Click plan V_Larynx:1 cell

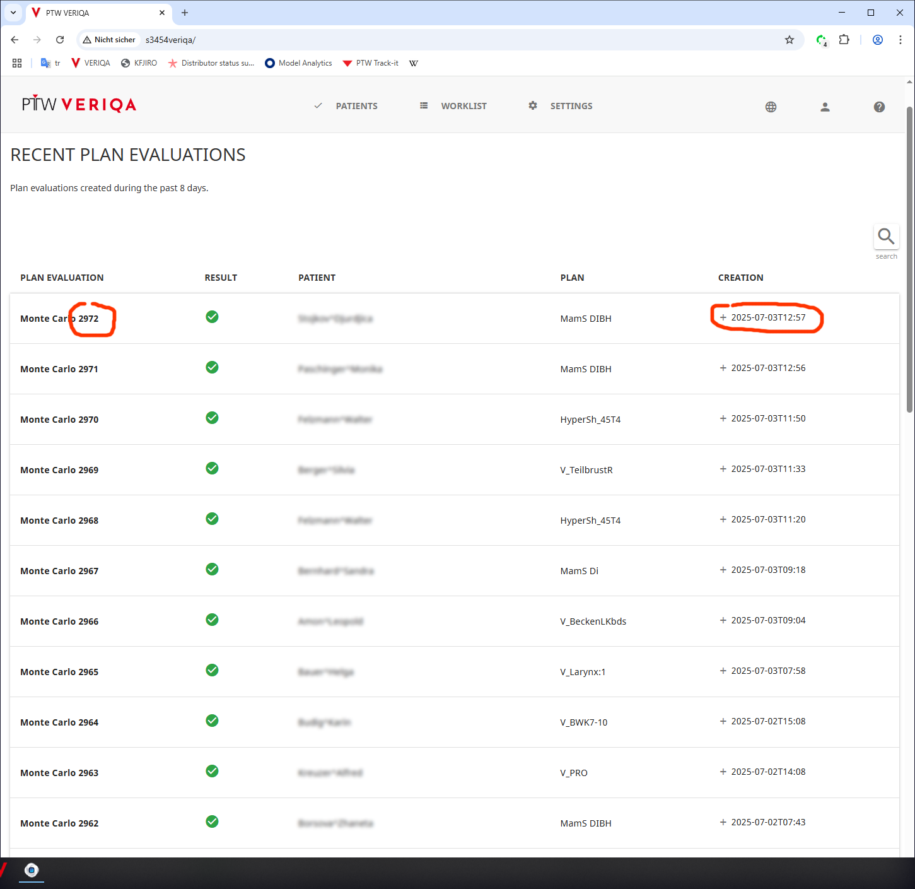(x=583, y=672)
